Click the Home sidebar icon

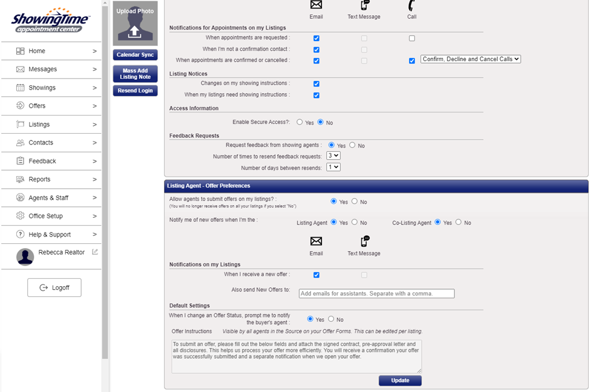[21, 51]
